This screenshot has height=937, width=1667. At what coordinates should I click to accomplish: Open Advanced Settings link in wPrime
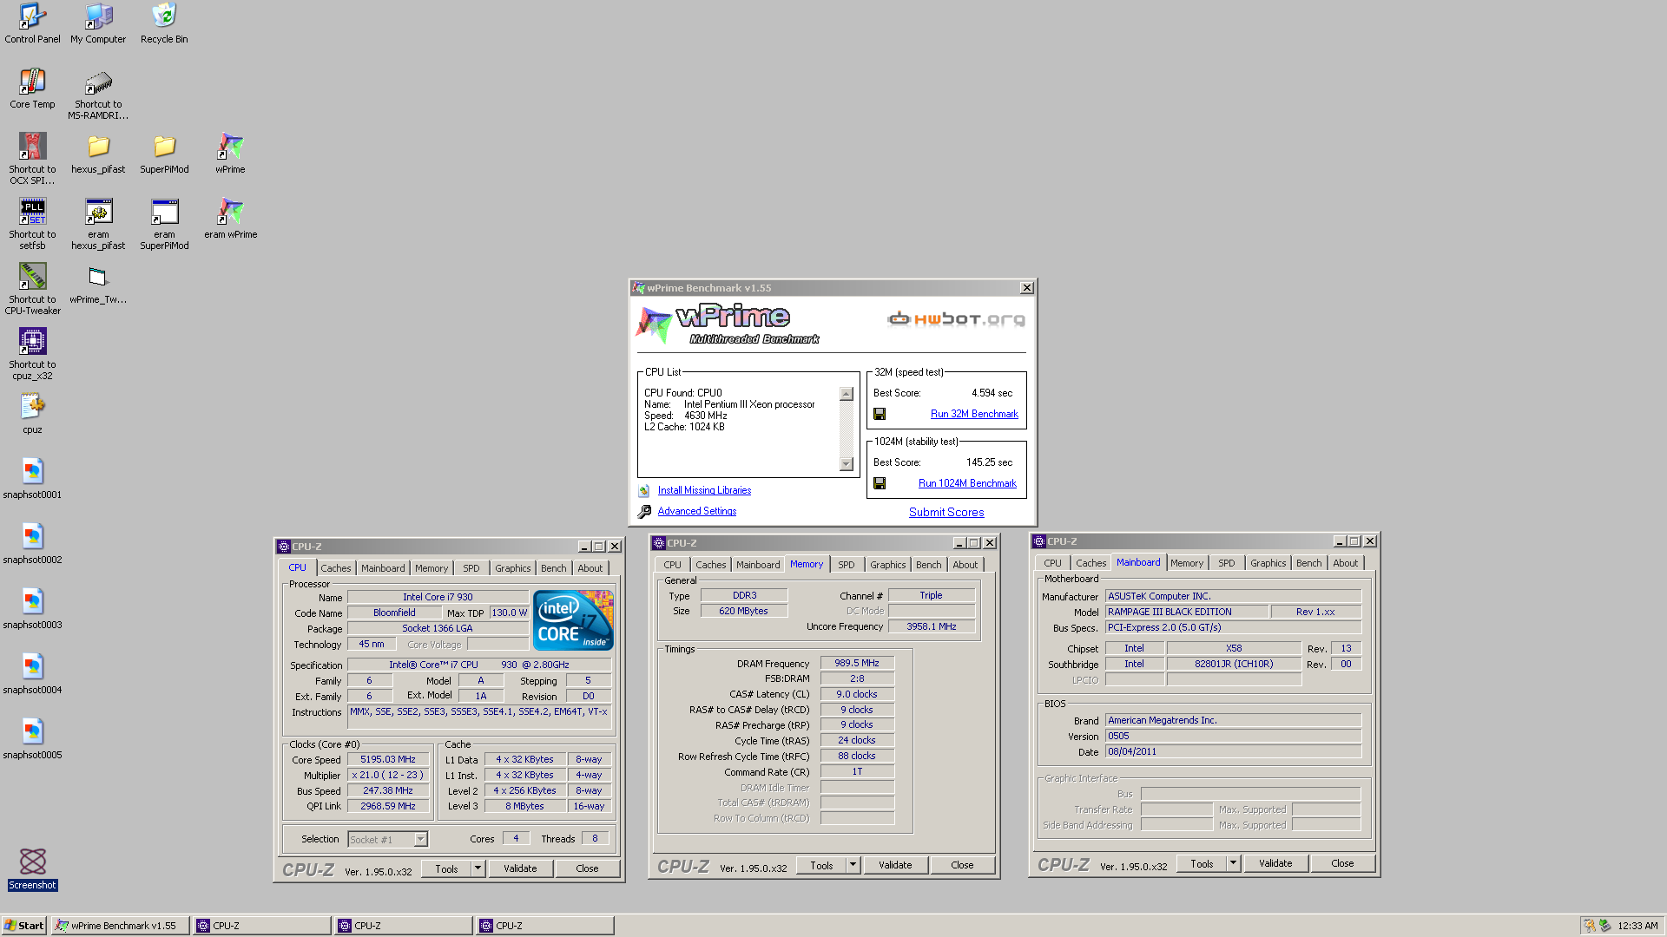(x=697, y=511)
